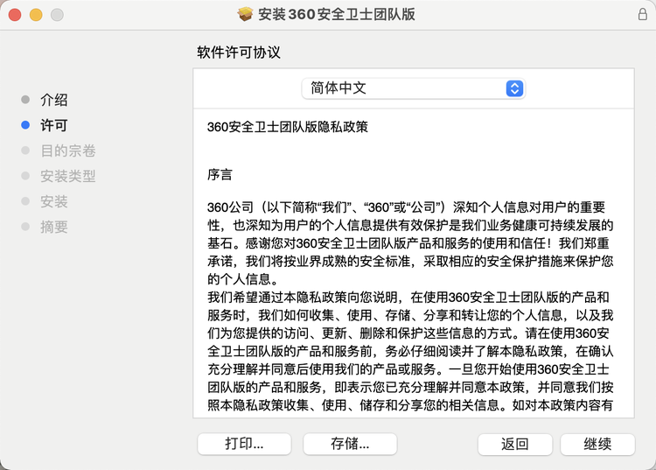
Task: Click the 返回 button
Action: pos(515,444)
